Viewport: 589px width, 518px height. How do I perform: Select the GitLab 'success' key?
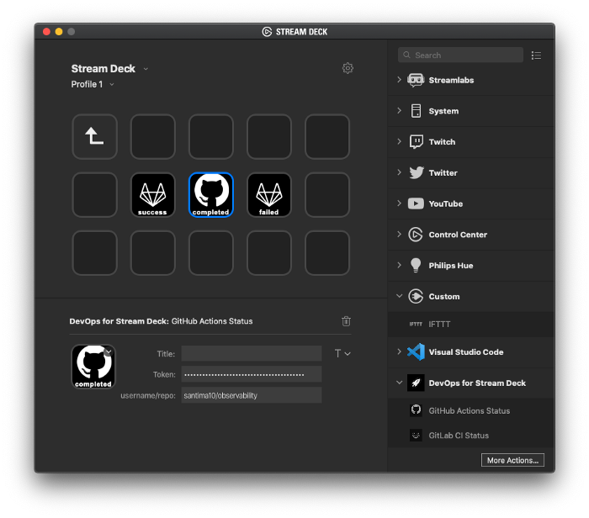pyautogui.click(x=152, y=195)
